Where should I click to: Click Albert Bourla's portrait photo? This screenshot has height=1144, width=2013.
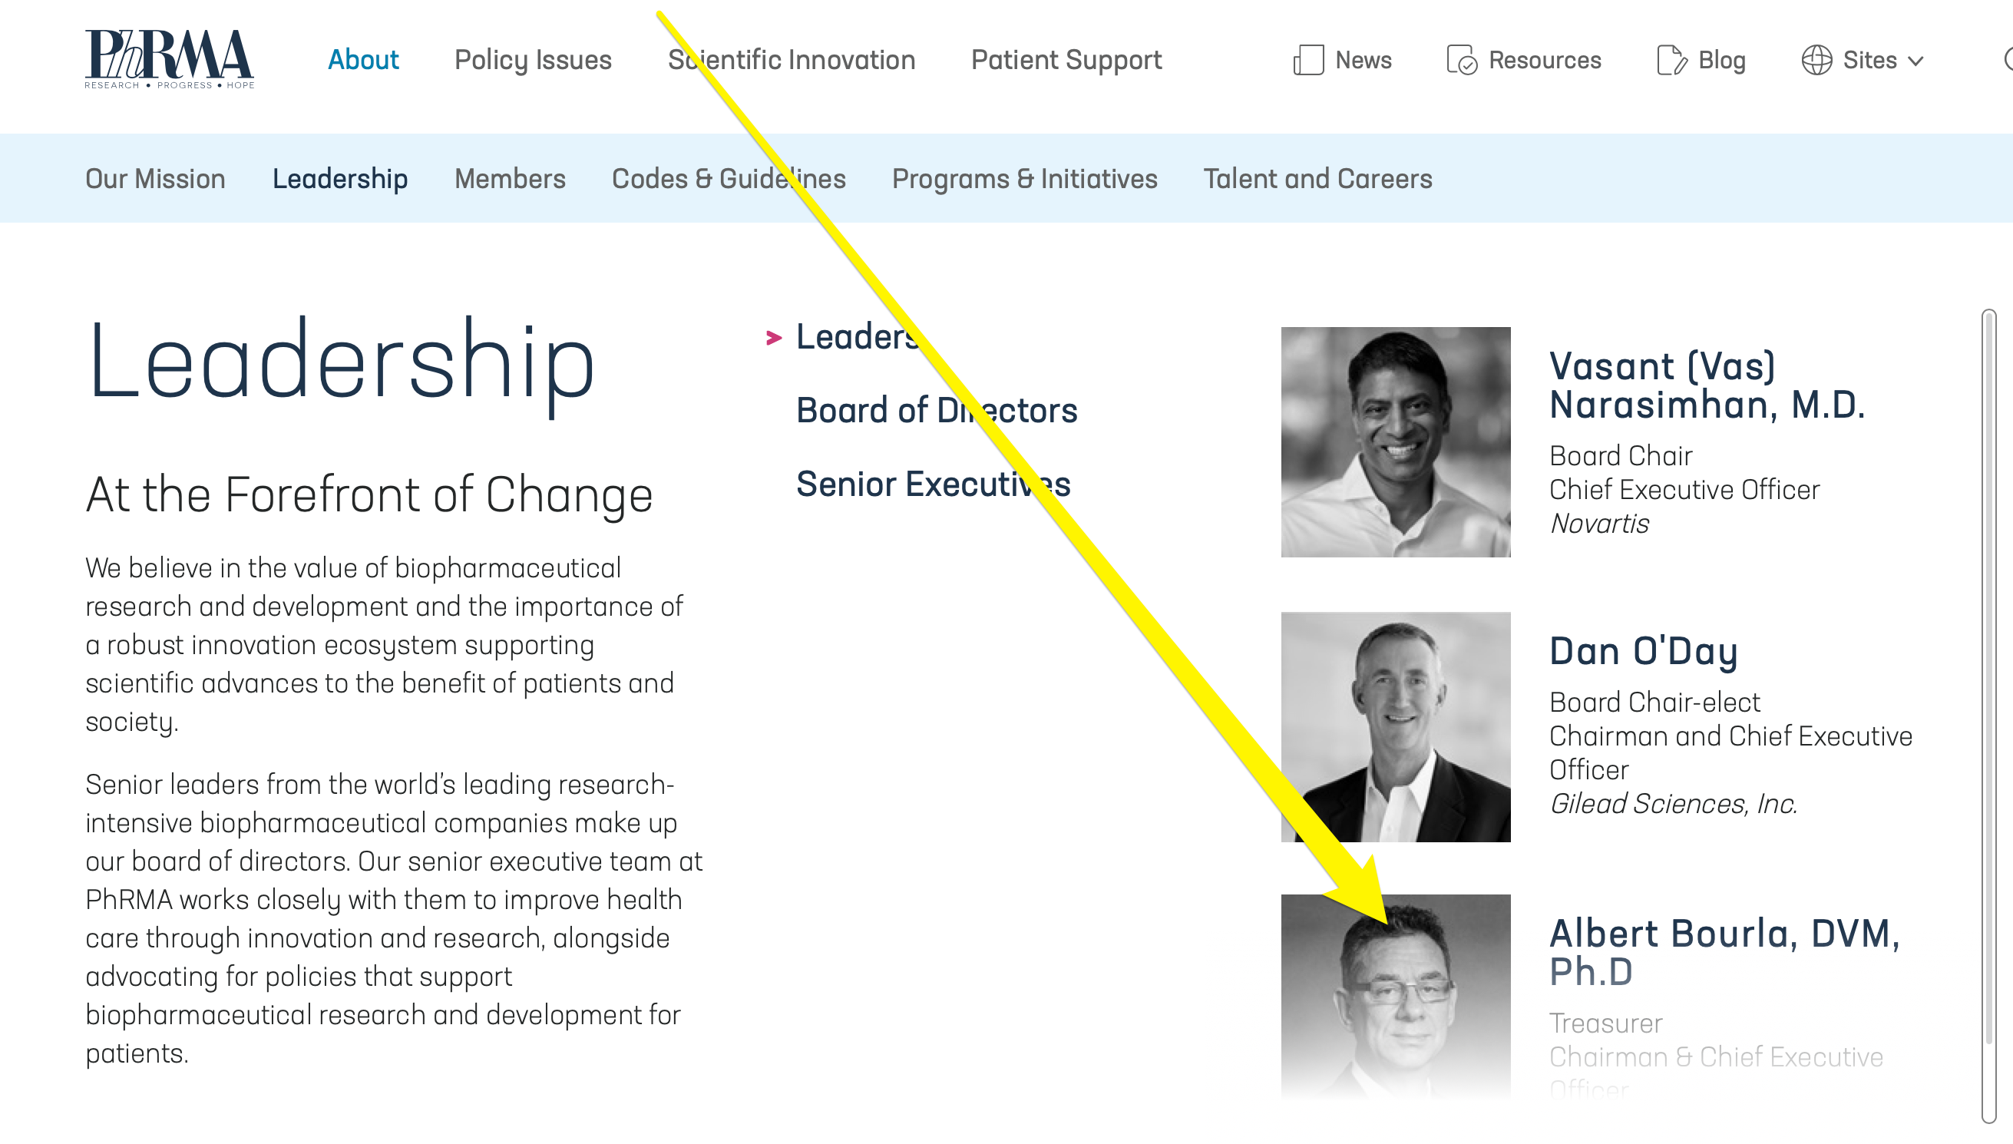1395,994
